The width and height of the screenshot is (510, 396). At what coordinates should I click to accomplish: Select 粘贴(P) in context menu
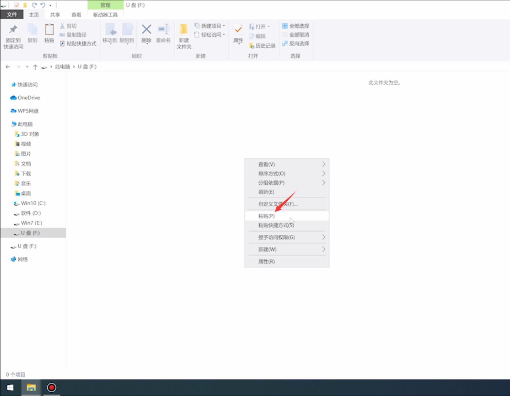click(x=287, y=216)
